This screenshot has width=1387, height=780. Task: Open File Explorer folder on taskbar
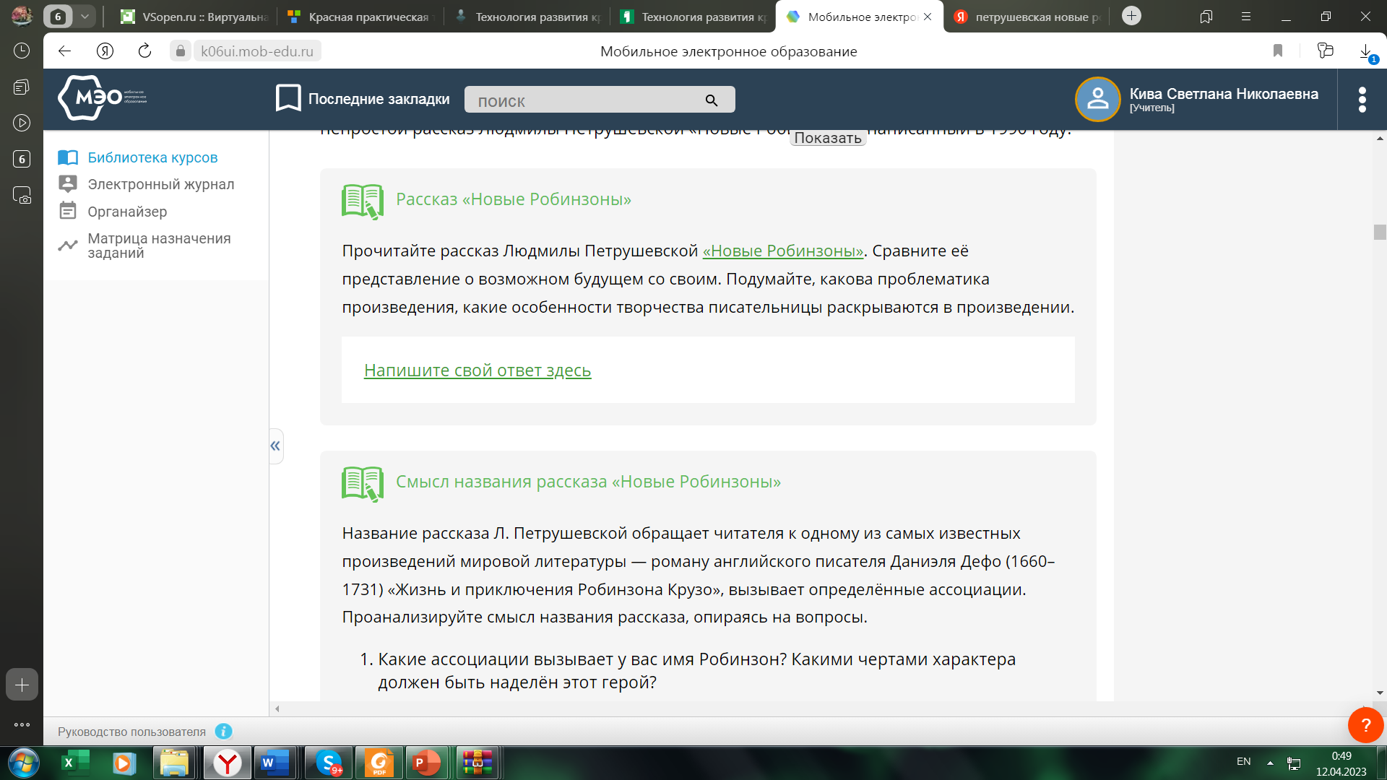pyautogui.click(x=174, y=763)
